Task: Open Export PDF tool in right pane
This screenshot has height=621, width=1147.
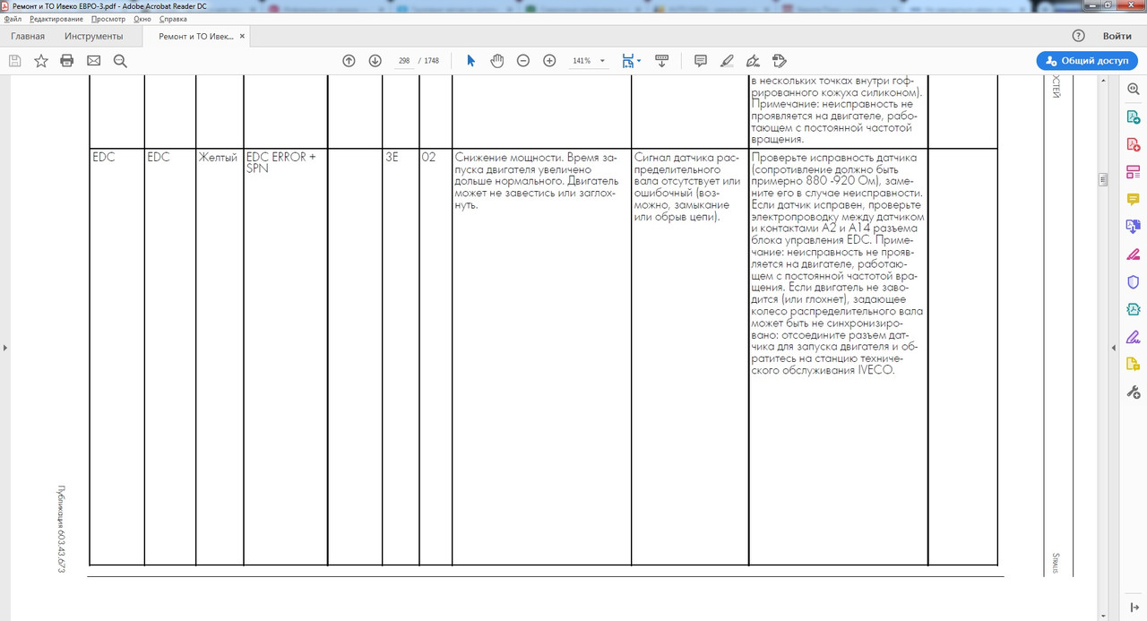Action: point(1133,116)
